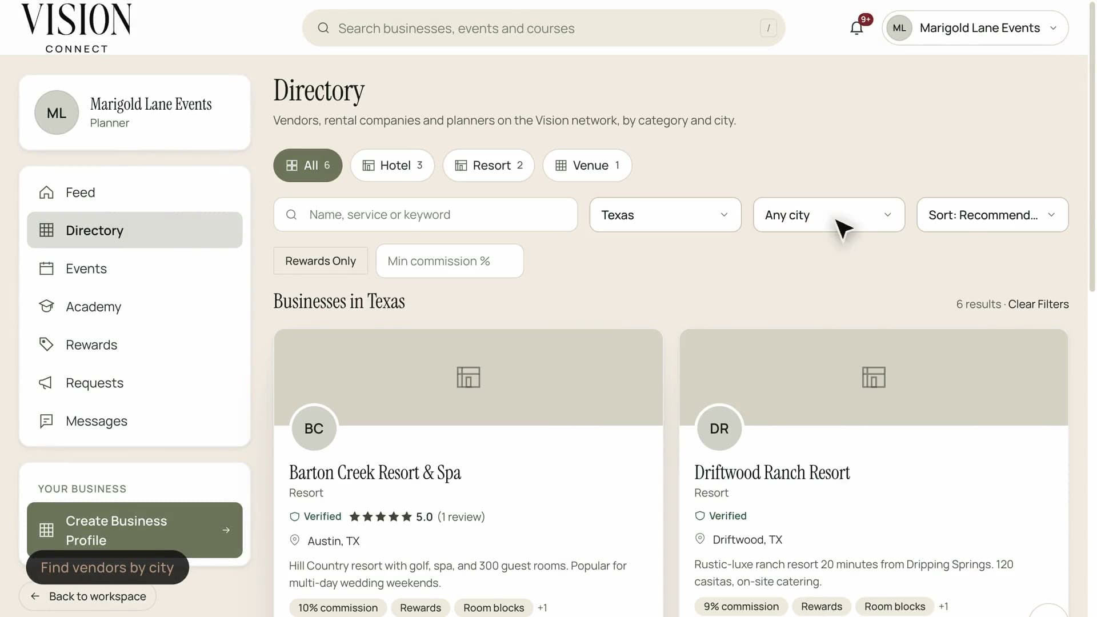Viewport: 1097px width, 617px height.
Task: Open Rewards in the sidebar
Action: pos(135,344)
